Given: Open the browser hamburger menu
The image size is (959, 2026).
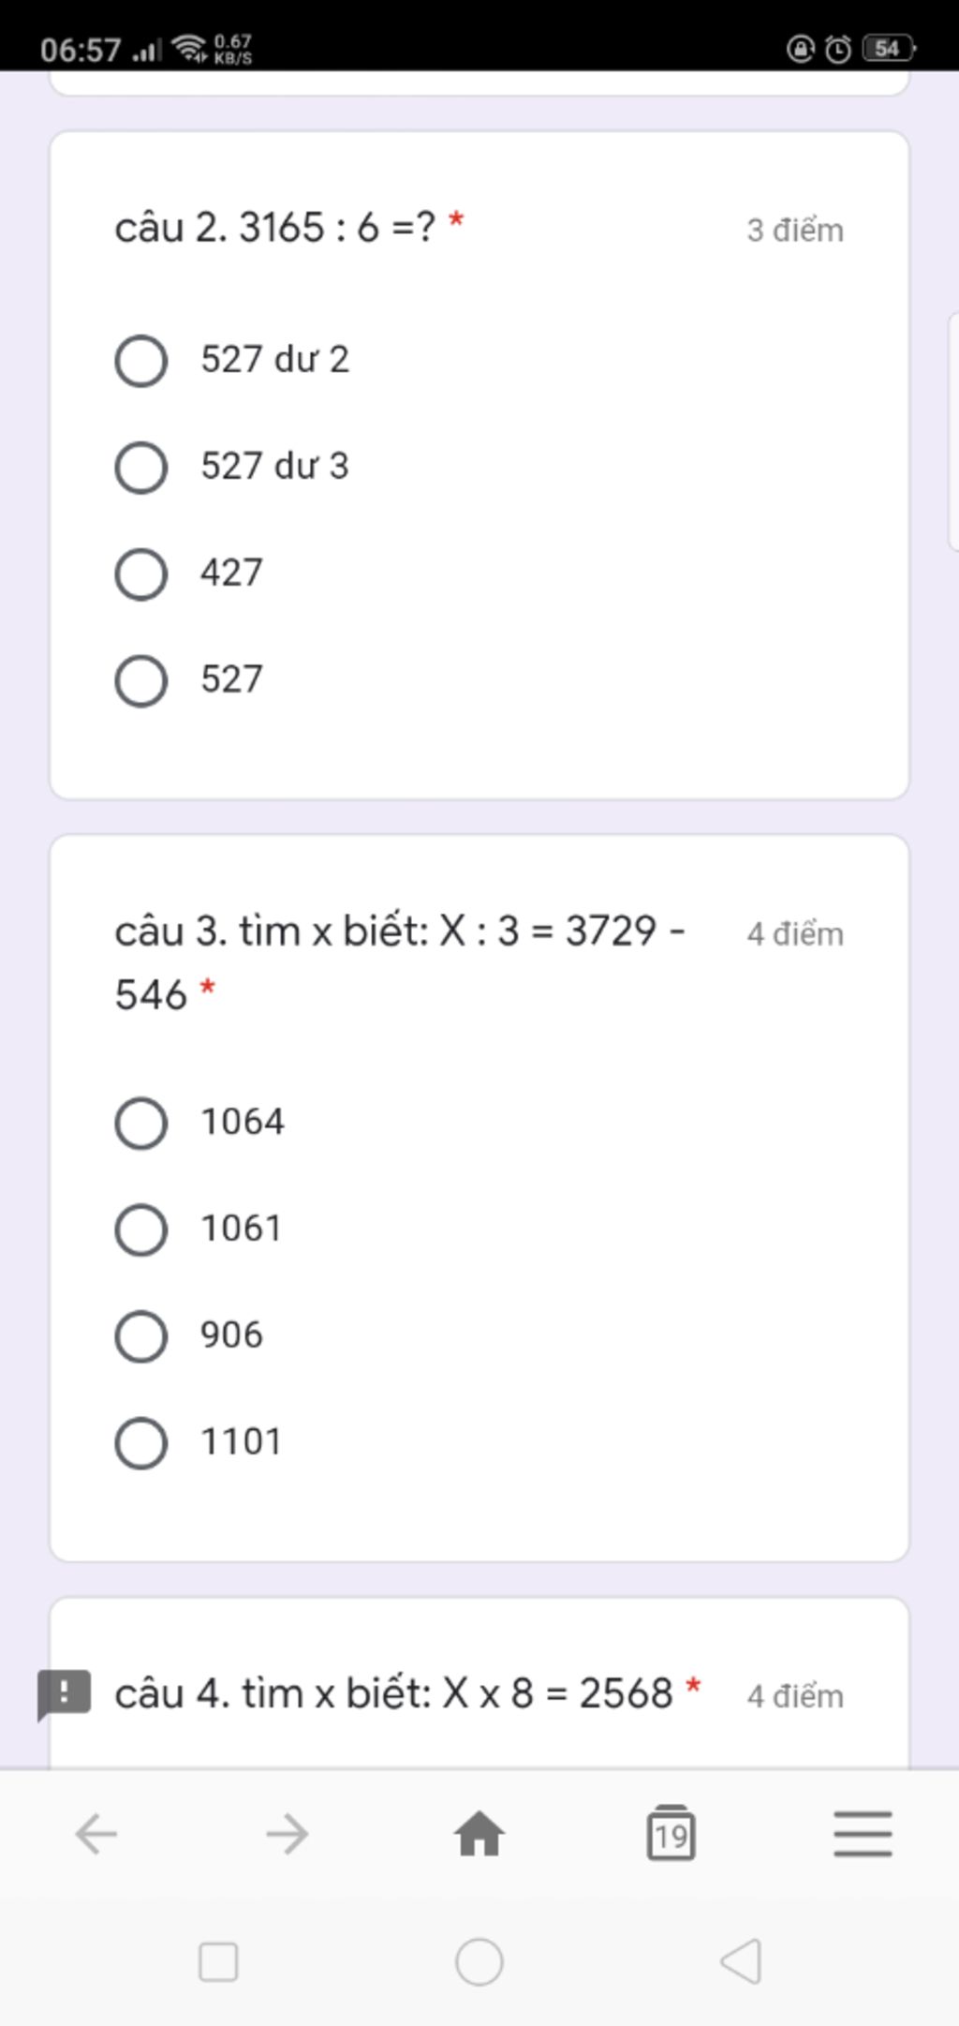Looking at the screenshot, I should (863, 1834).
